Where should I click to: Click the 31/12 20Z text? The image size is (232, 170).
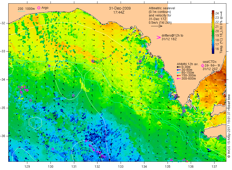pos(210,69)
